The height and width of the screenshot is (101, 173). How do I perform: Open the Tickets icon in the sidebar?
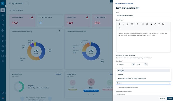(3, 15)
